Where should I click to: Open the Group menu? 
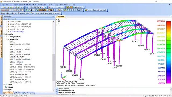point(56,5)
